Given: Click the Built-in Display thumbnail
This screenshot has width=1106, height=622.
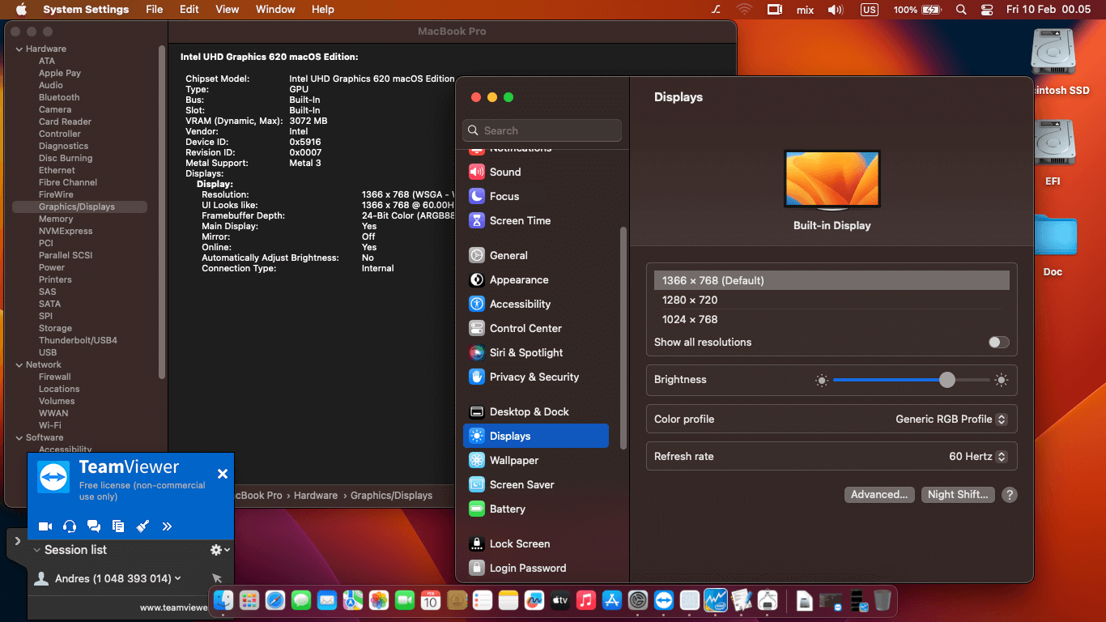Looking at the screenshot, I should pyautogui.click(x=832, y=179).
